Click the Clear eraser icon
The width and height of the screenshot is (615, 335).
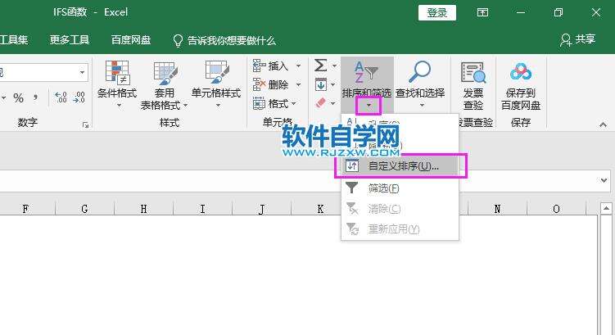[x=320, y=103]
